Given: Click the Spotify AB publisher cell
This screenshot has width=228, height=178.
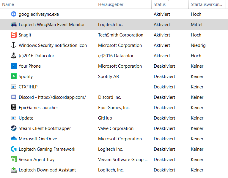Looking at the screenshot, I should pyautogui.click(x=109, y=77).
